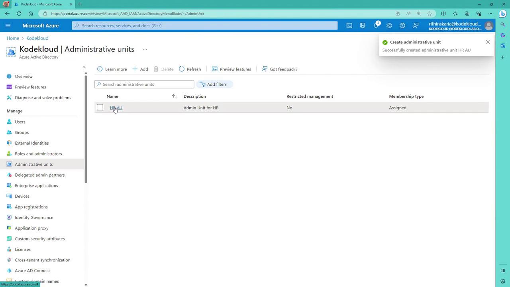This screenshot has height=287, width=510.
Task: Open browser split screen icon
Action: coord(443,14)
